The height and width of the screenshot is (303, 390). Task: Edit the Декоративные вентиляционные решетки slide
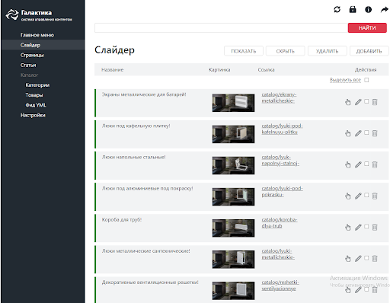click(358, 290)
